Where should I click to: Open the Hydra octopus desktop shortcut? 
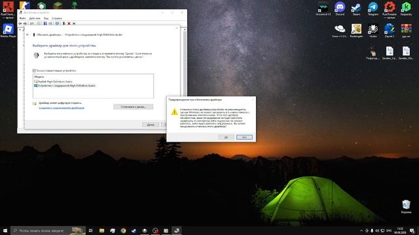coord(373,31)
